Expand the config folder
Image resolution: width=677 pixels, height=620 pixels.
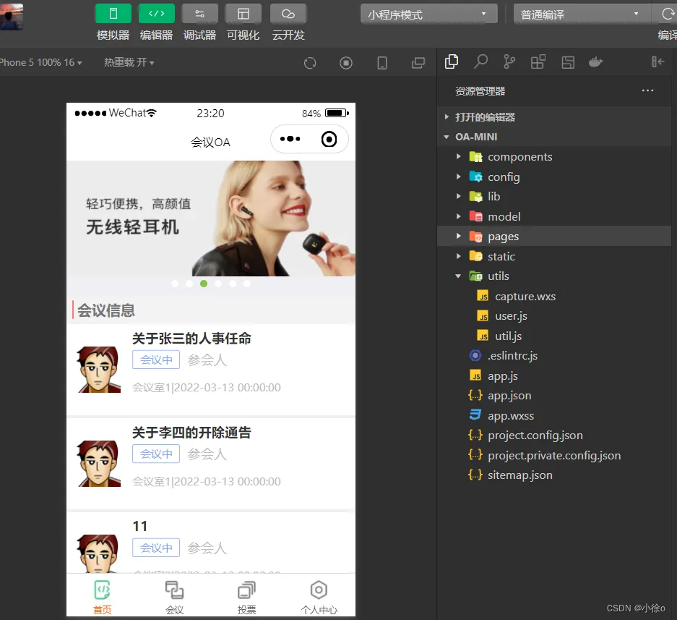(x=554, y=177)
